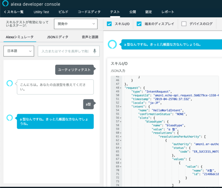Open the 日本語 language dropdown
The width and height of the screenshot is (222, 188).
[x=19, y=51]
